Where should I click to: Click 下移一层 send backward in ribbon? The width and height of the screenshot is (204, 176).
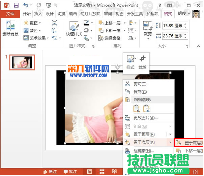pyautogui.click(x=110, y=31)
